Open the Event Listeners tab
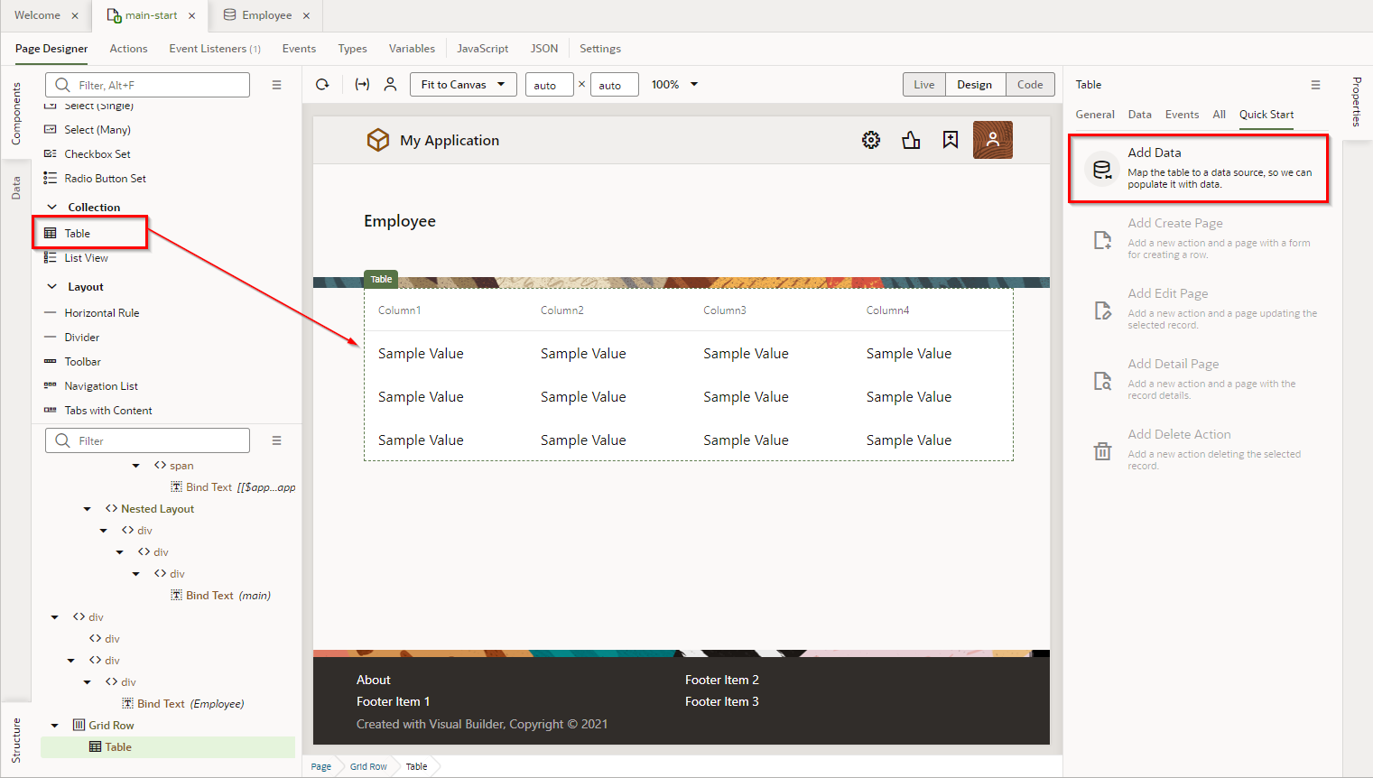Viewport: 1373px width, 778px height. (x=214, y=49)
